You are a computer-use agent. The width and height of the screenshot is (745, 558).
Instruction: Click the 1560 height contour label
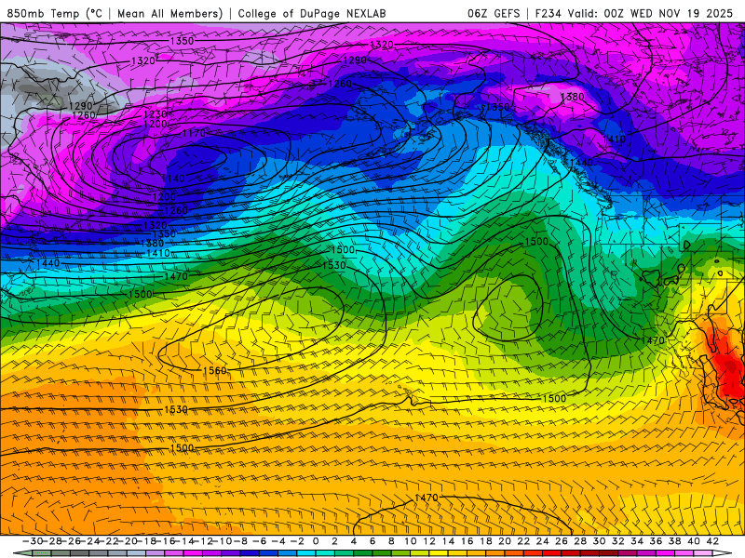215,370
